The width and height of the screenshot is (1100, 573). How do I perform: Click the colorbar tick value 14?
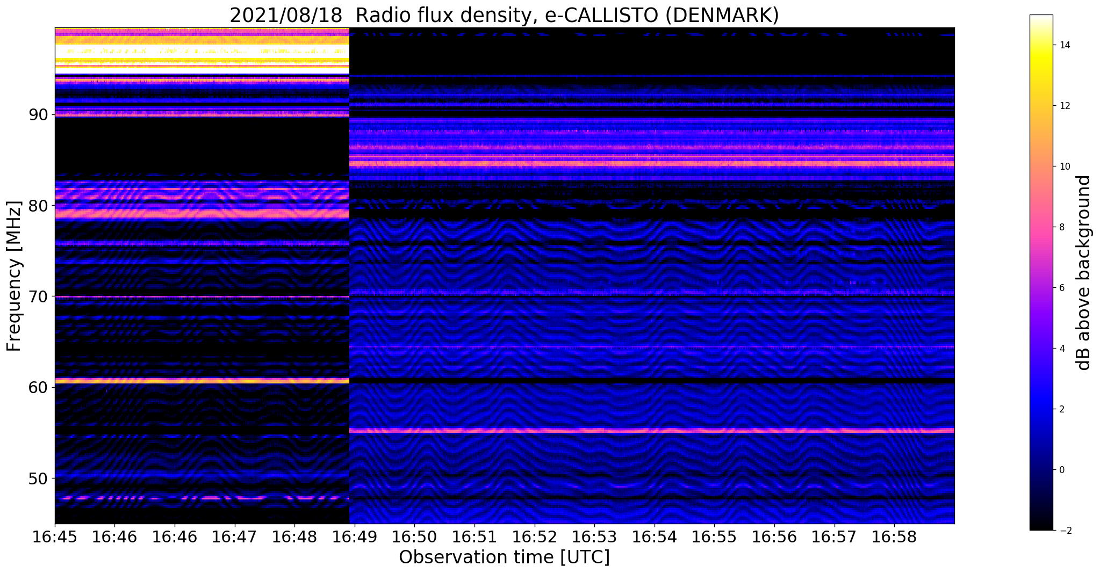(x=1063, y=45)
